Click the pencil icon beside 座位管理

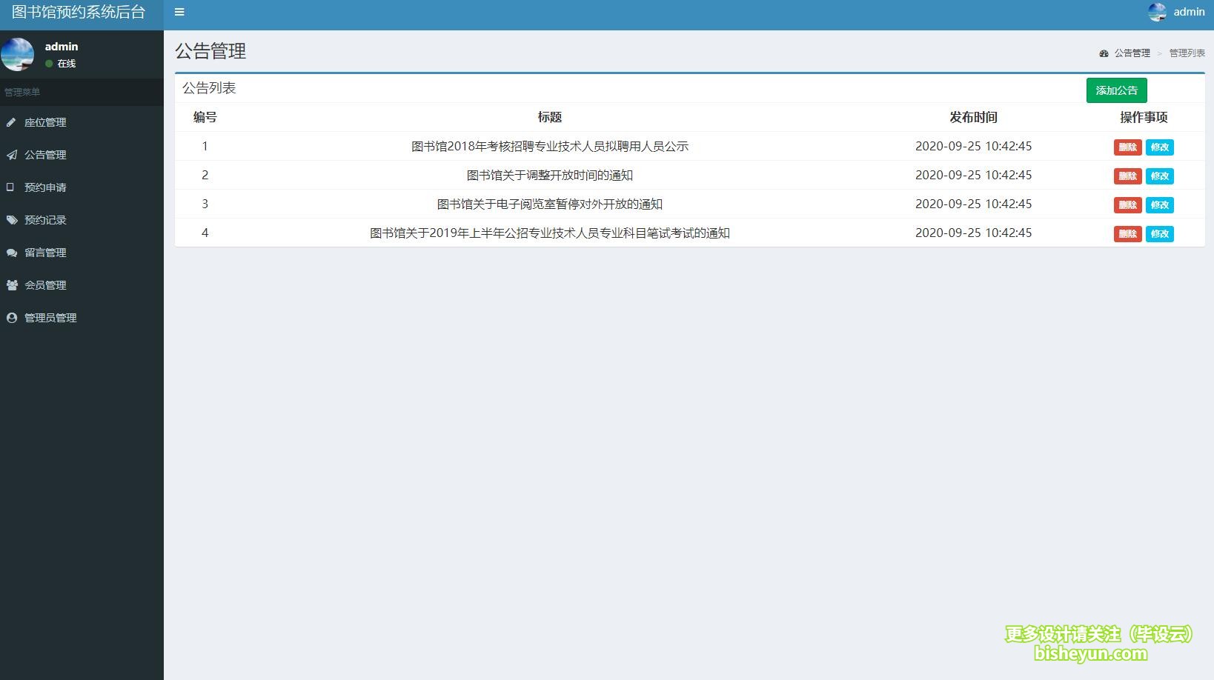click(11, 122)
